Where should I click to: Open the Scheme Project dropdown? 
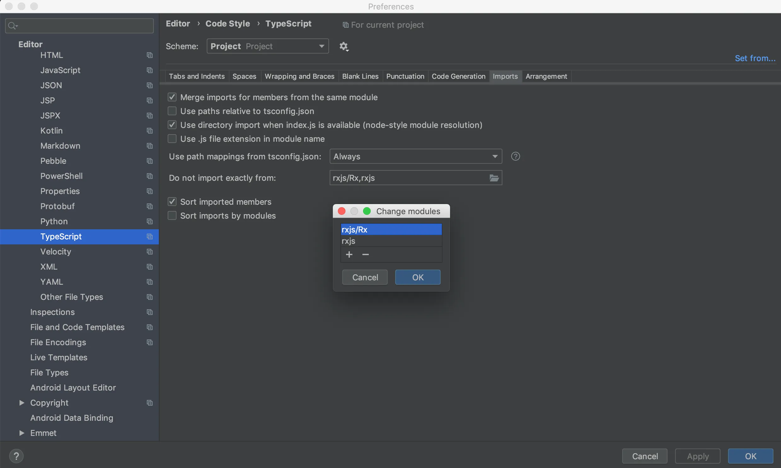pyautogui.click(x=267, y=46)
